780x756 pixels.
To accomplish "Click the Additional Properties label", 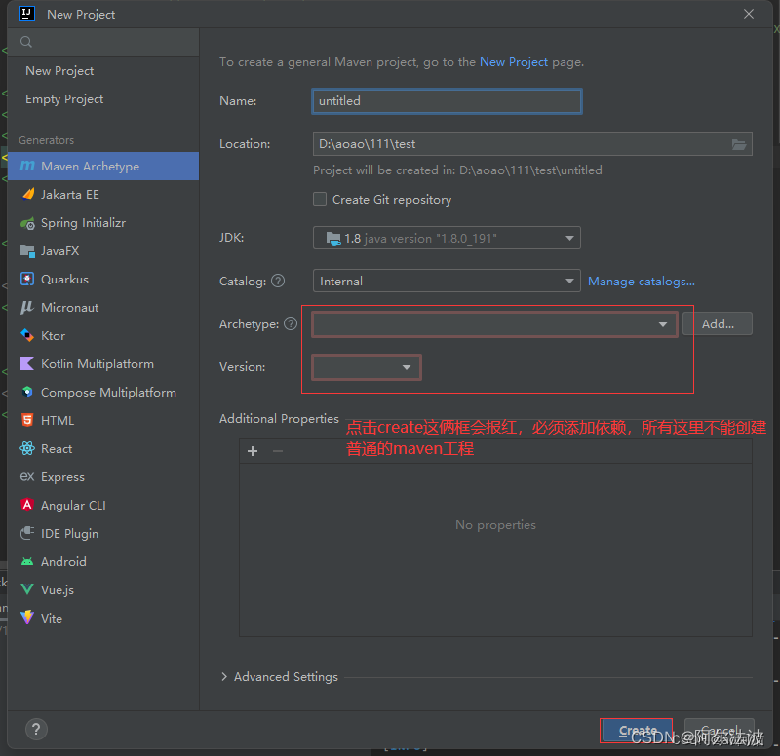I will coord(279,419).
